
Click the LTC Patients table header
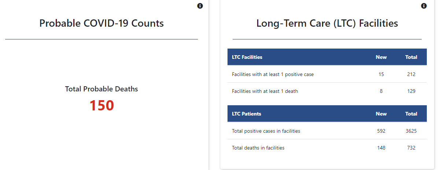coord(247,114)
